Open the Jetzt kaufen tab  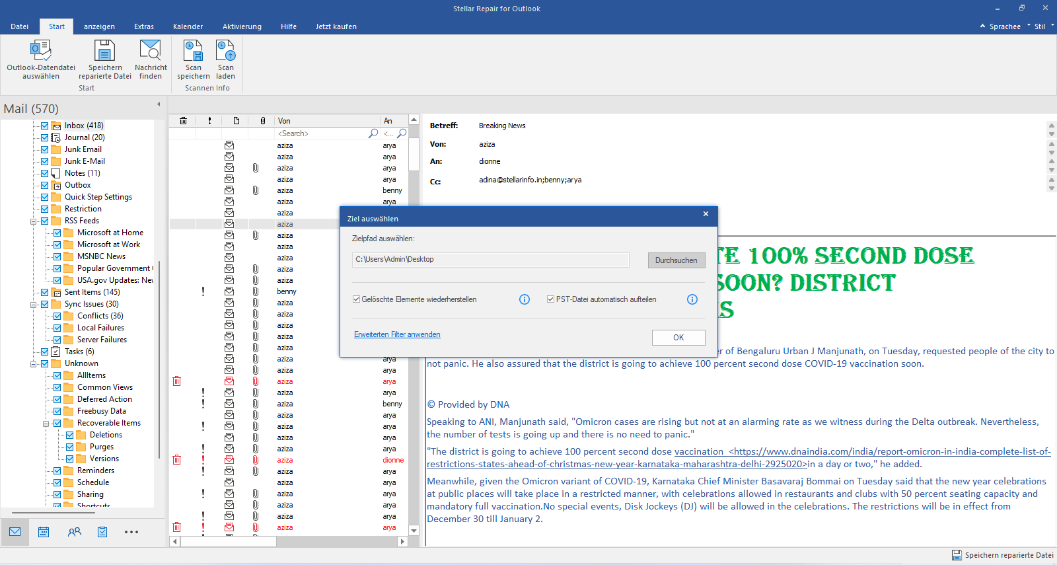[x=336, y=26]
